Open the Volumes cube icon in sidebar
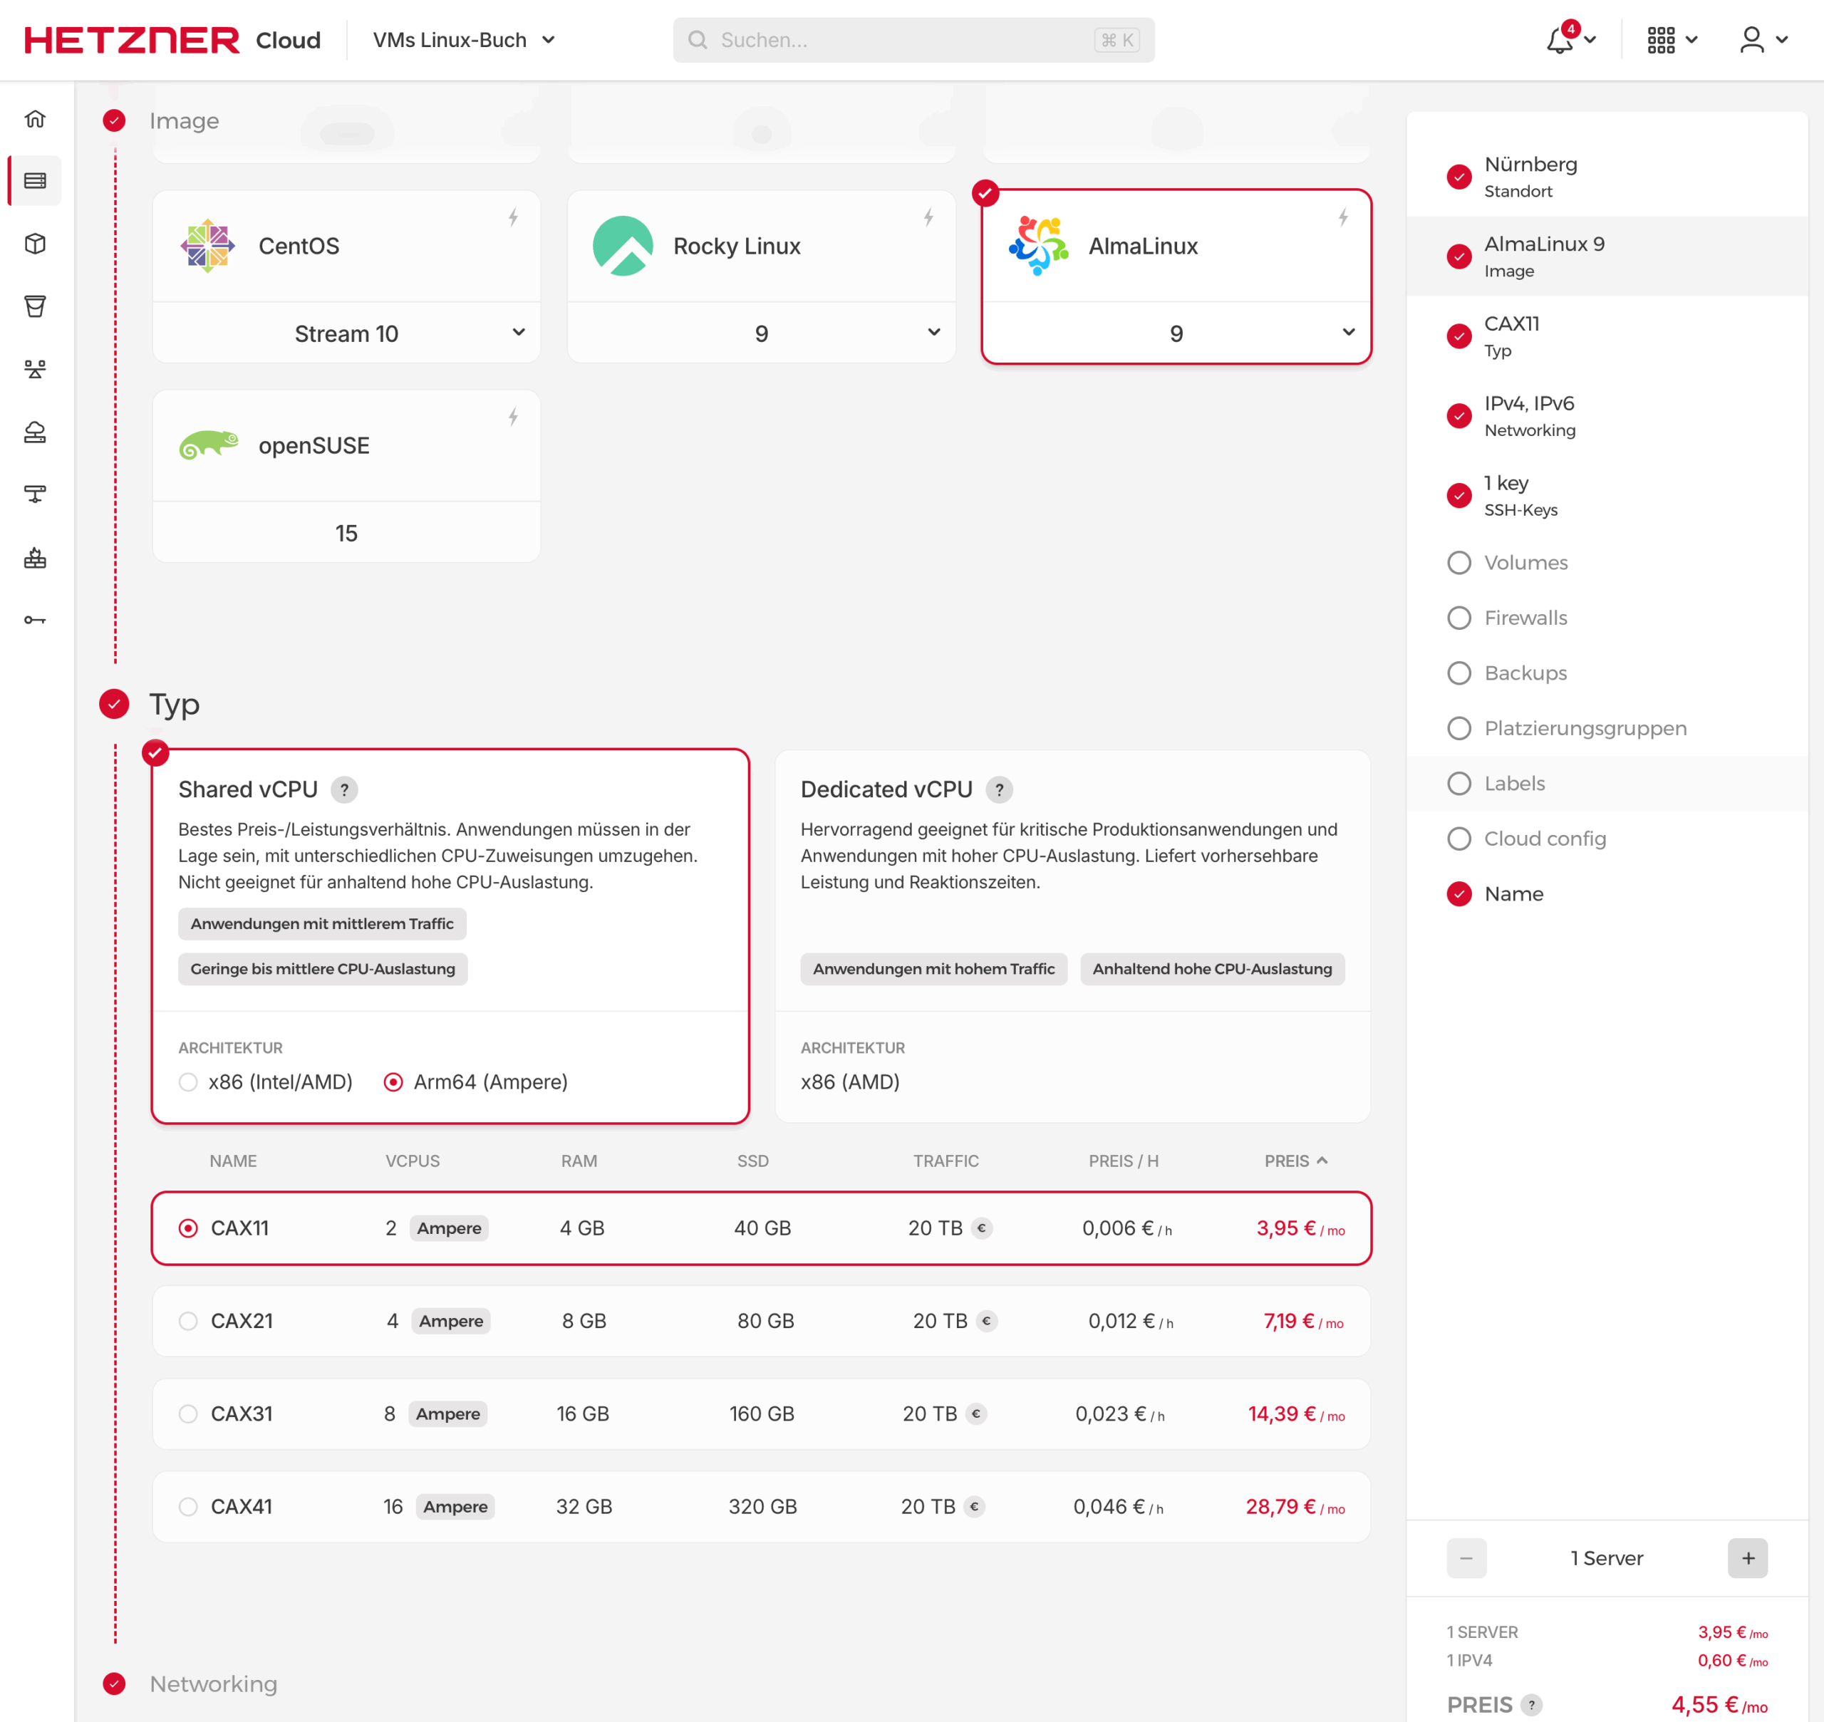Viewport: 1824px width, 1722px height. pyautogui.click(x=35, y=244)
